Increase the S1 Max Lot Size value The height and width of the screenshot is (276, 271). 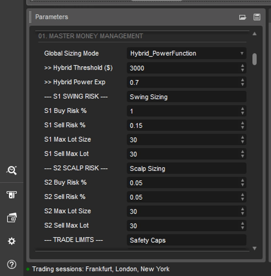pyautogui.click(x=243, y=137)
